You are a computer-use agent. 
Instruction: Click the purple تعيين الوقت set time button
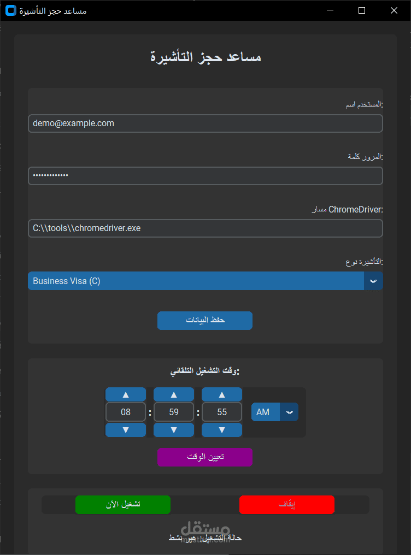[x=205, y=457]
